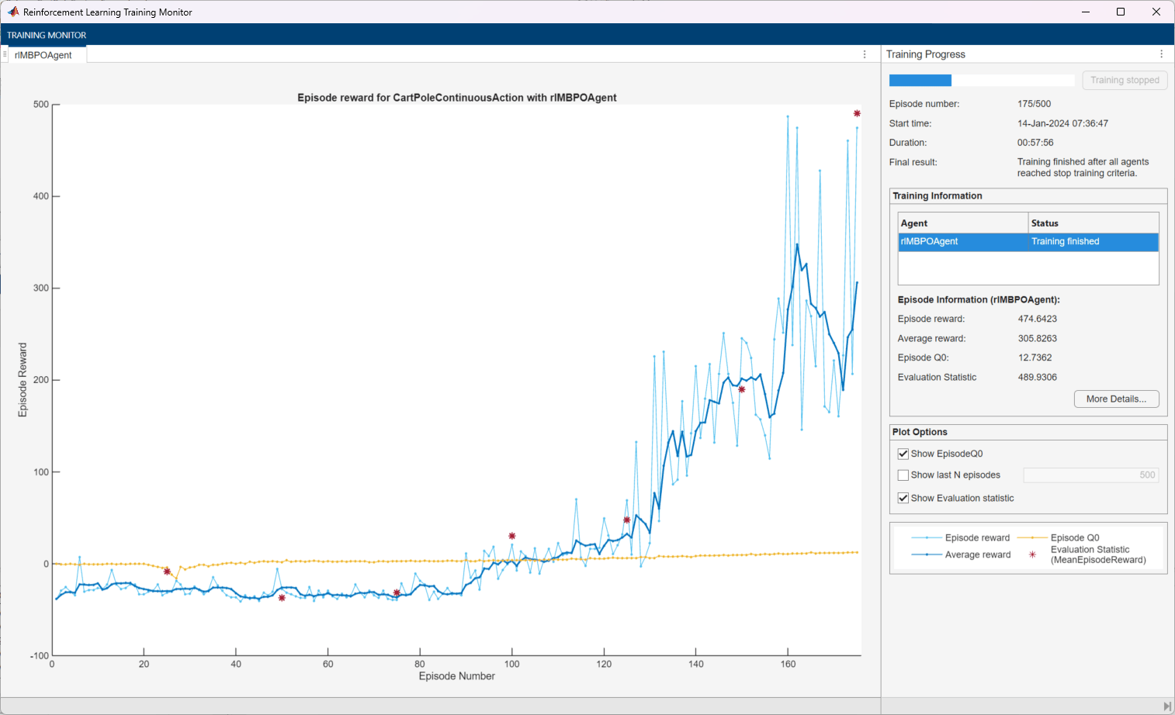Click the episode reward value 474.6423

(x=1038, y=319)
